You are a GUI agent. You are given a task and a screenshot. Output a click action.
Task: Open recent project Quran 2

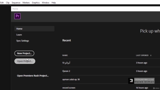(x=66, y=71)
